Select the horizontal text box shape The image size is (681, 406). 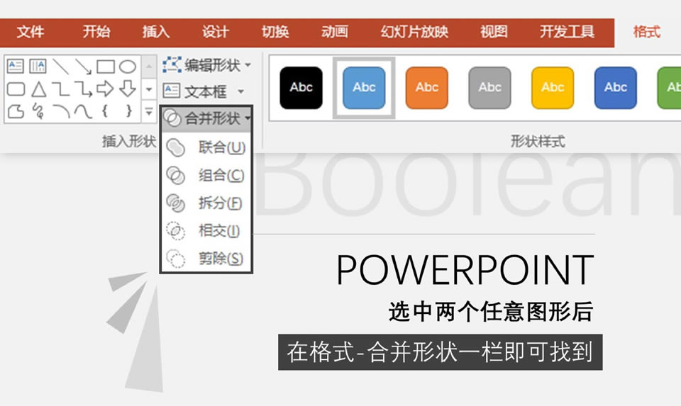pos(15,67)
